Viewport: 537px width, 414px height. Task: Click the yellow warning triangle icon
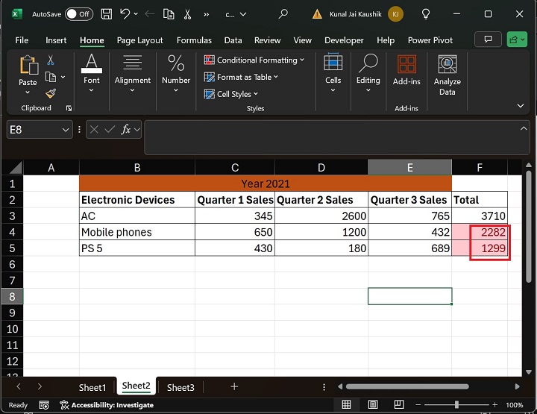pyautogui.click(x=317, y=14)
